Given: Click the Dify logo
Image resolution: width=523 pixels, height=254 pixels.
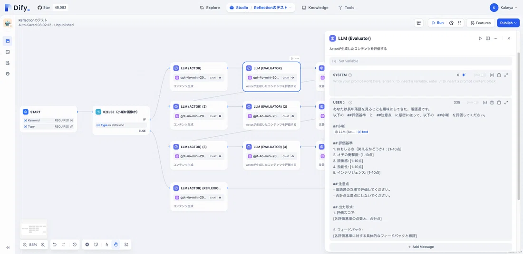Looking at the screenshot, I should pyautogui.click(x=17, y=8).
